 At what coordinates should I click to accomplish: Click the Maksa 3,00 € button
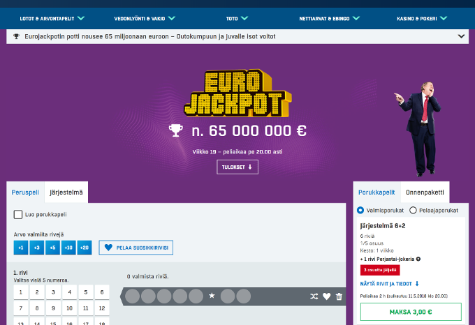[x=411, y=312]
